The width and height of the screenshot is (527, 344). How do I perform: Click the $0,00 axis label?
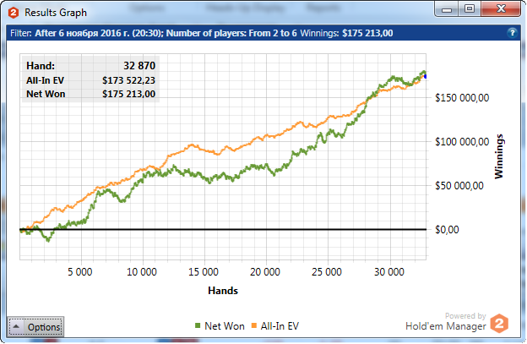coord(447,230)
